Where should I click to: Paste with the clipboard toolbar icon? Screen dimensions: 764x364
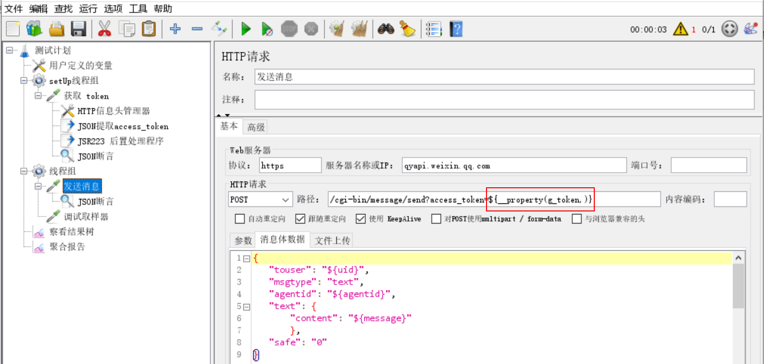[149, 28]
